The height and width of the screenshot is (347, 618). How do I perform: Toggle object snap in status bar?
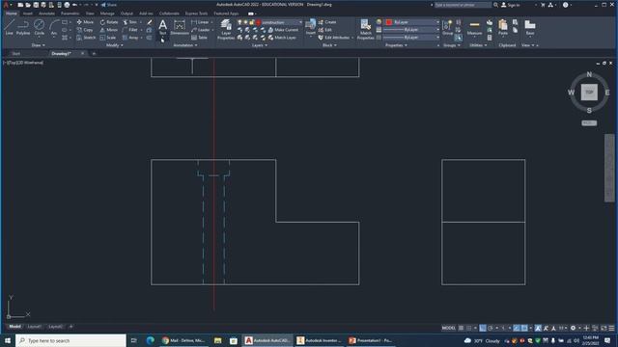point(524,328)
